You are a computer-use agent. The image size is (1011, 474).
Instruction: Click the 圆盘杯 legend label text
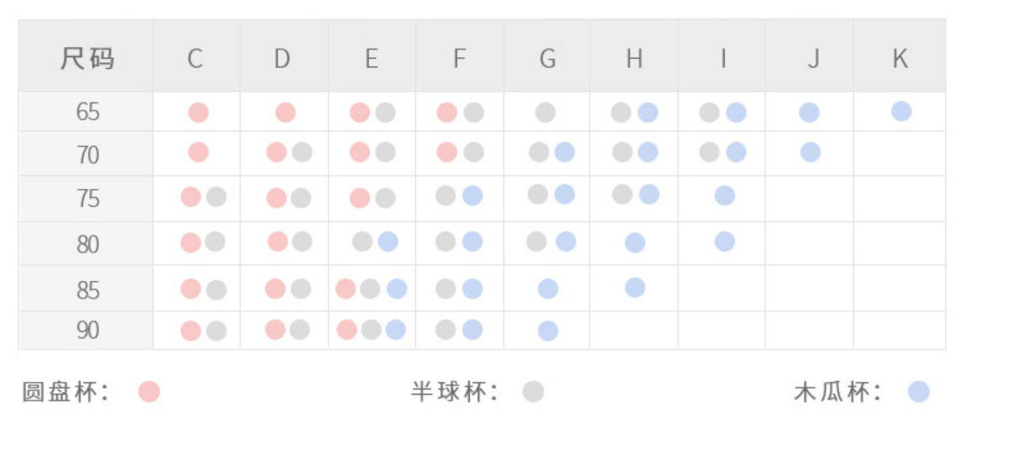(x=65, y=392)
